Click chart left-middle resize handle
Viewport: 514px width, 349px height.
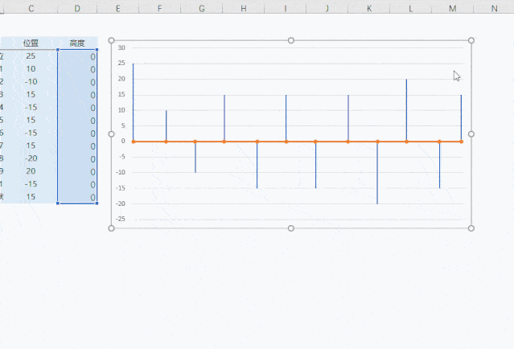point(112,134)
